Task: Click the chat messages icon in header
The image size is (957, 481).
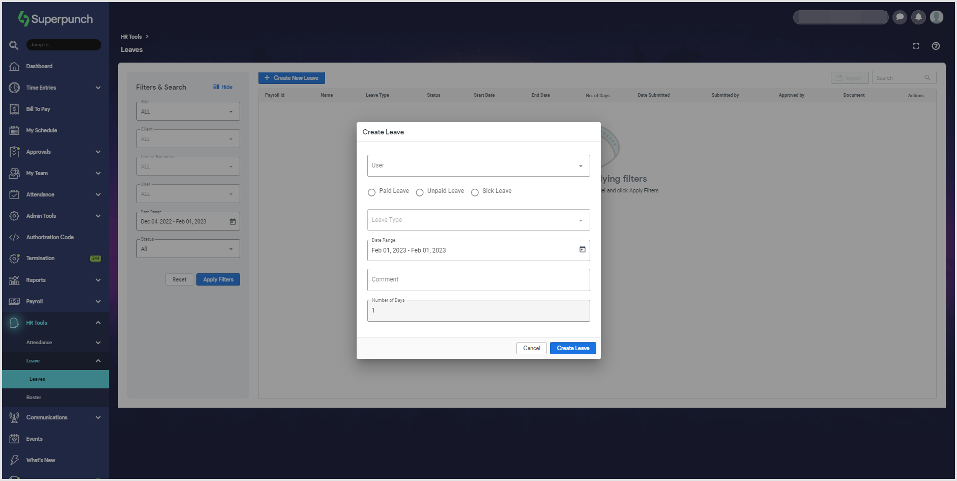Action: tap(900, 17)
